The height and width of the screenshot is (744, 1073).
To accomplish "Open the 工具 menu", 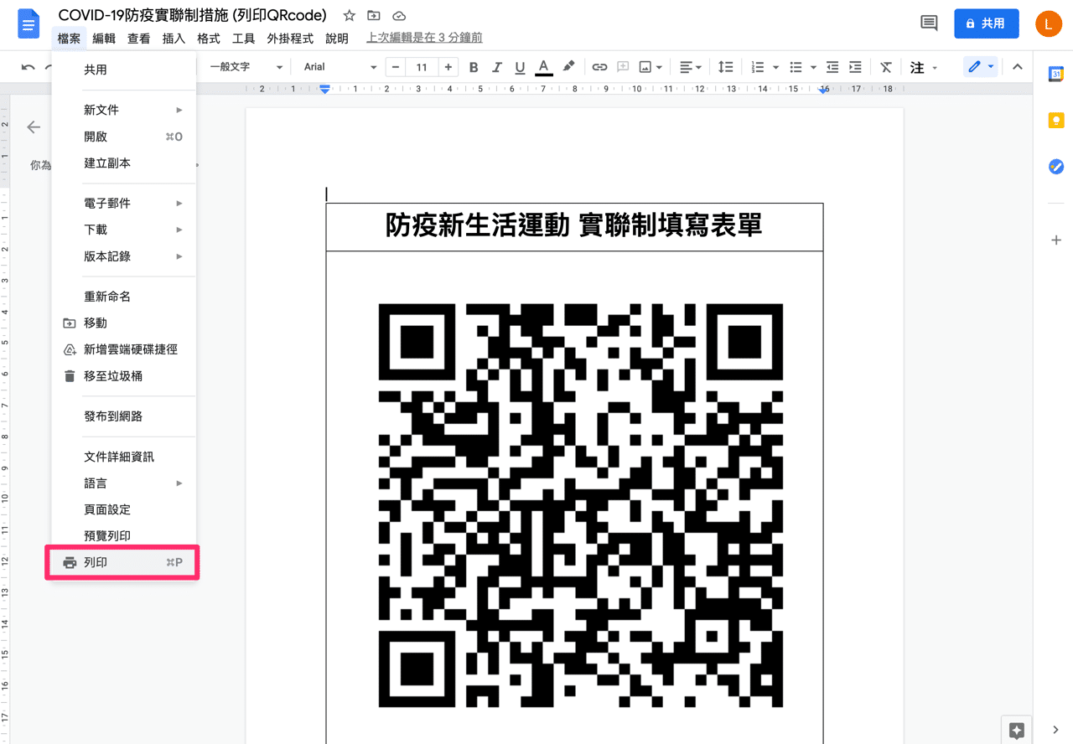I will click(x=243, y=39).
